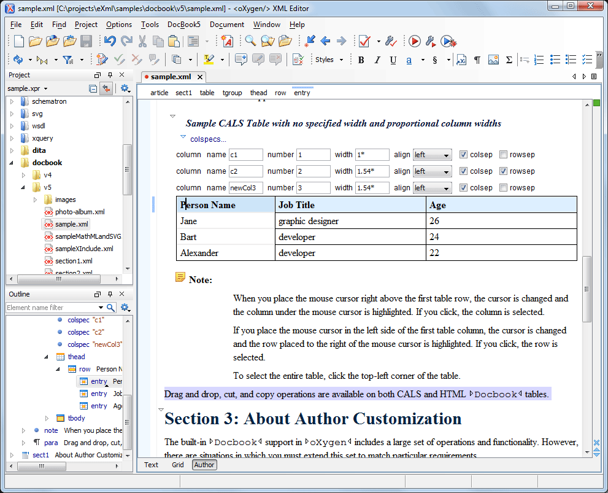Screen dimensions: 608x493
Task: Collapse the colspecs section triangle
Action: click(183, 137)
